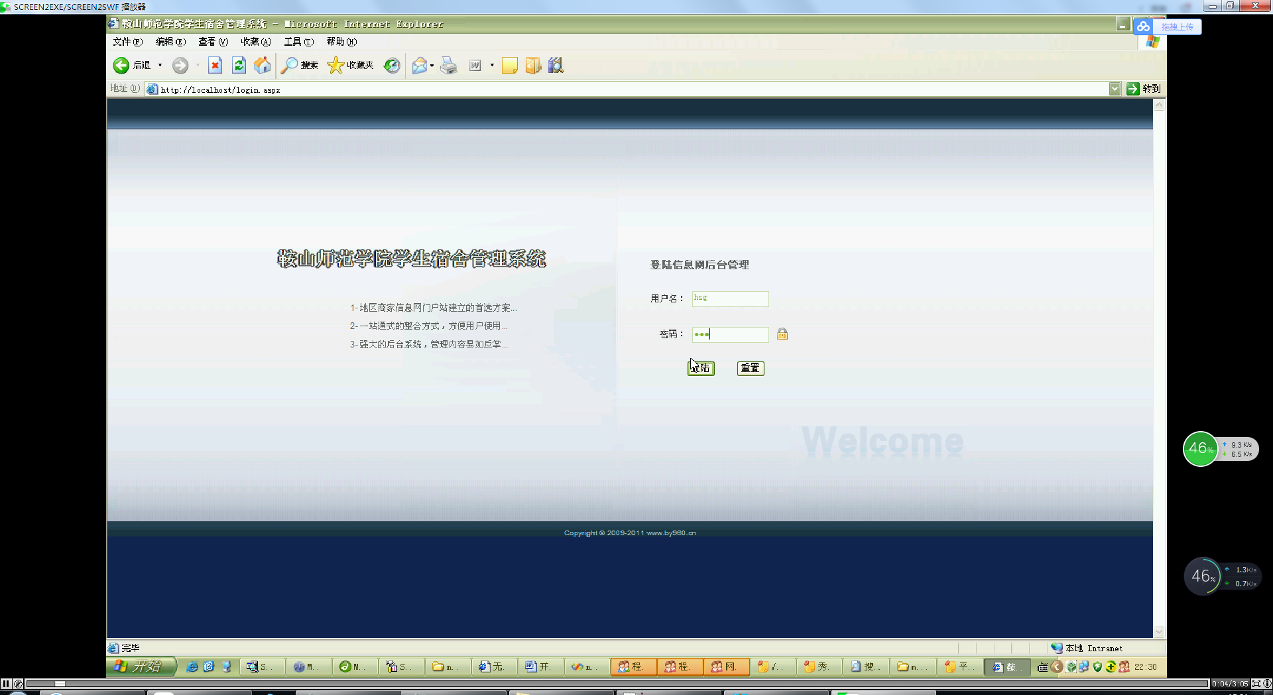This screenshot has height=695, width=1273.
Task: Switch to taskbar item labeled 网
Action: [x=727, y=666]
